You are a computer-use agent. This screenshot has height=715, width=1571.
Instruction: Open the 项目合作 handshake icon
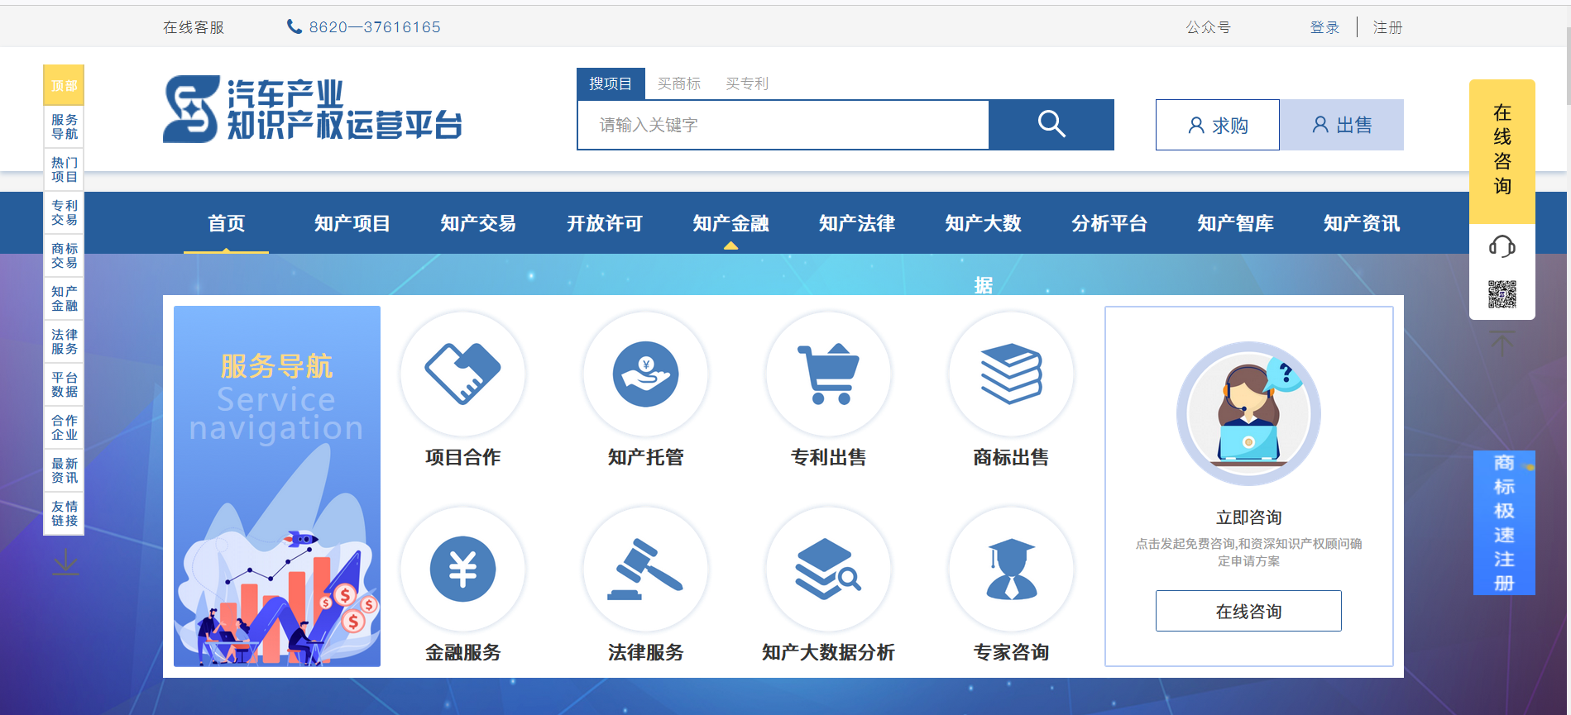point(462,374)
